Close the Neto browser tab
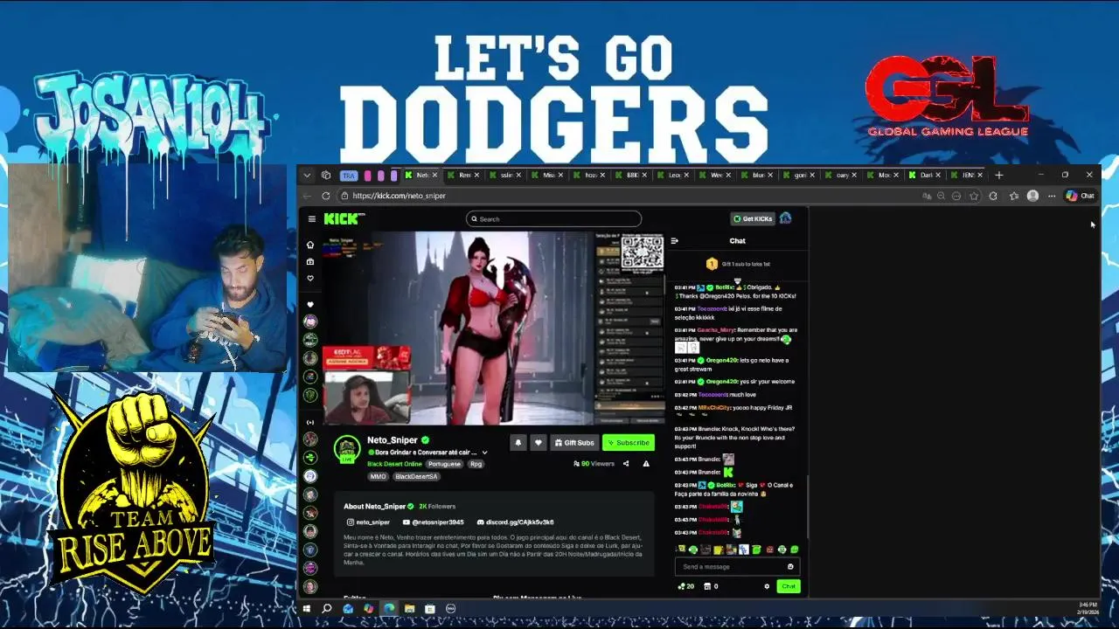The width and height of the screenshot is (1119, 629). pos(434,175)
